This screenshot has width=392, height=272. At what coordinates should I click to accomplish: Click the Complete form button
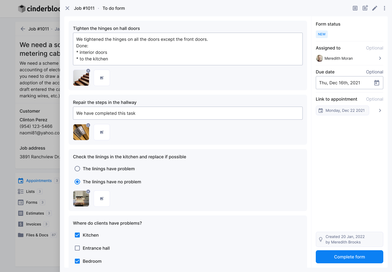(x=350, y=257)
